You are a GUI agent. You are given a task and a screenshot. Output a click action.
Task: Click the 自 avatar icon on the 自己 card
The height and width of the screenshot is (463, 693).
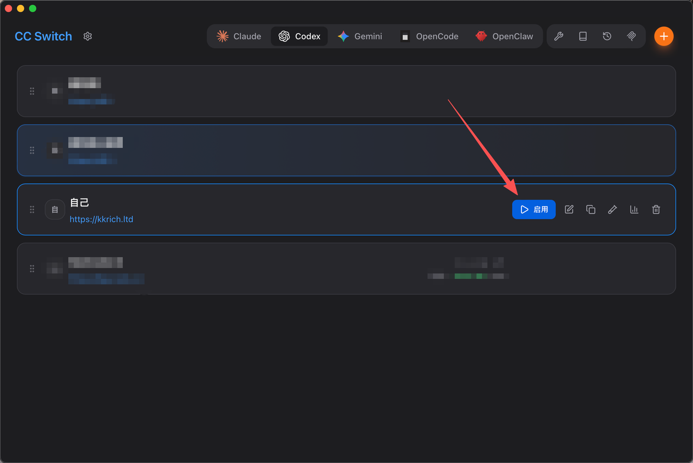coord(55,209)
